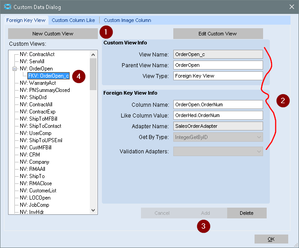Screen dimensions: 299x248
Task: Open the Custom Image Column tab
Action: (128, 20)
